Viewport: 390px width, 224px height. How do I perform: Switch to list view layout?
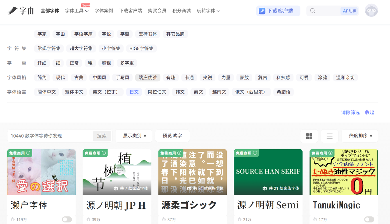pyautogui.click(x=329, y=136)
